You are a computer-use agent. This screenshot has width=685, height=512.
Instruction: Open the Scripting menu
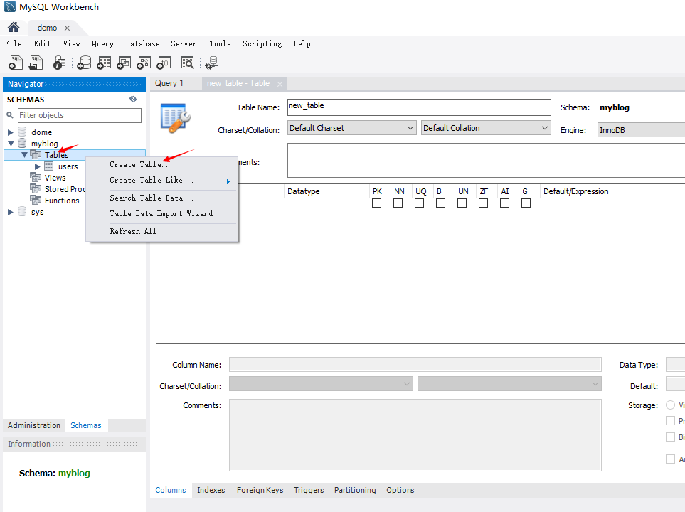click(262, 43)
